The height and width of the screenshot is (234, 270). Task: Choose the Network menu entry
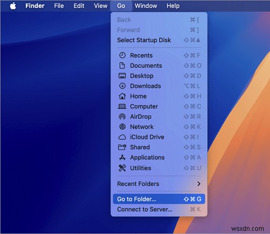(159, 127)
